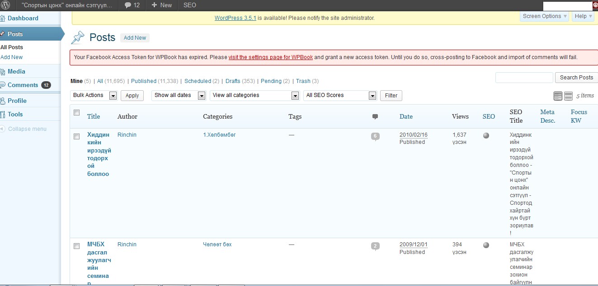Click the Media sidebar icon
598x286 pixels.
tap(3, 71)
